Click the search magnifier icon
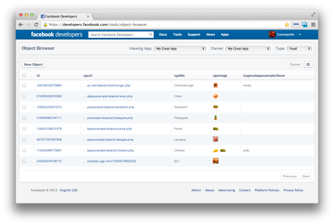 point(151,34)
